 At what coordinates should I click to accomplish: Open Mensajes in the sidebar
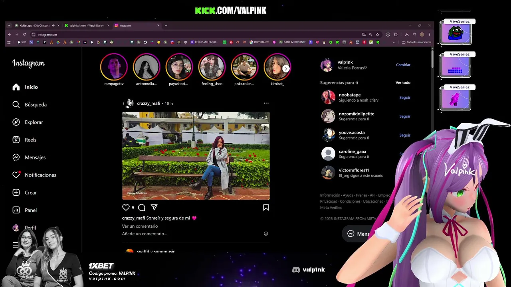[x=29, y=157]
